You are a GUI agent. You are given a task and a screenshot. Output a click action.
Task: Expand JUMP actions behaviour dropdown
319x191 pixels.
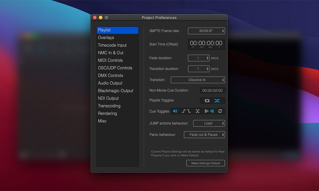[x=209, y=123]
